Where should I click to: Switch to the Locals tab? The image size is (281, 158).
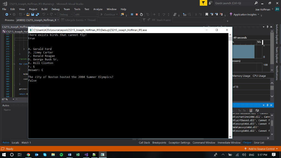point(15,142)
